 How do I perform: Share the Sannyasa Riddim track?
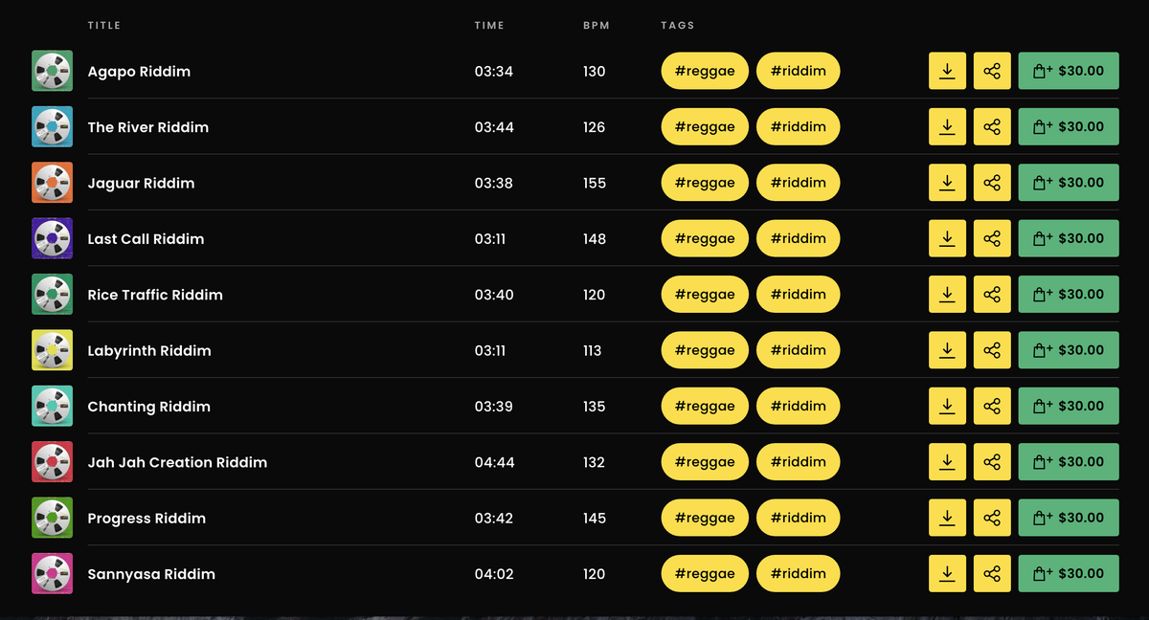click(992, 573)
